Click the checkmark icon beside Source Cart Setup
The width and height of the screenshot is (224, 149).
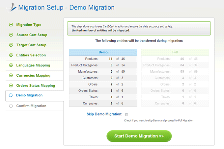[11, 35]
